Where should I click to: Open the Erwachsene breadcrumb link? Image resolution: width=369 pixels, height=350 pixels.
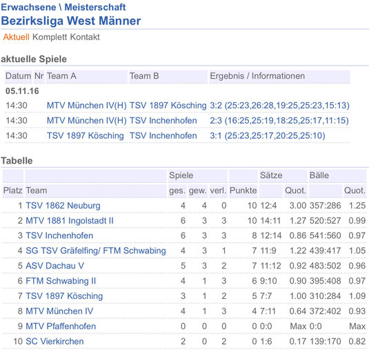tap(28, 7)
